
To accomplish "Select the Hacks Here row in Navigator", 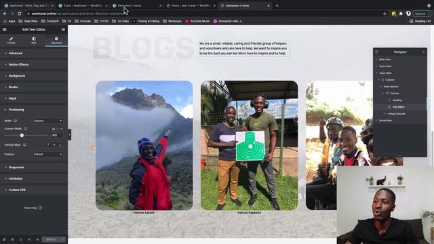I will 400,121.
